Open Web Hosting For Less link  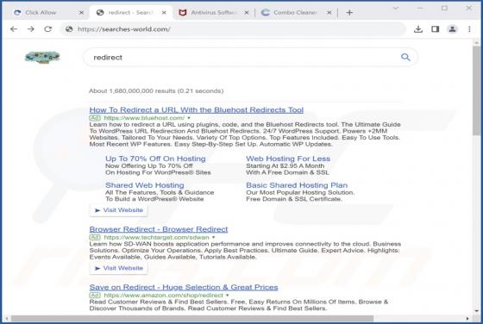click(288, 159)
